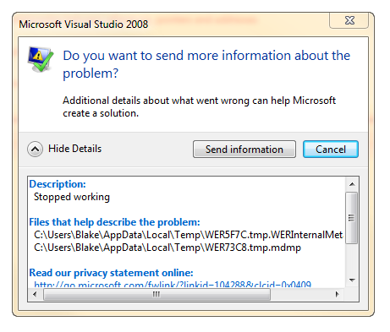Click the horizontal scrollbar thumb
The width and height of the screenshot is (390, 332).
point(157,295)
